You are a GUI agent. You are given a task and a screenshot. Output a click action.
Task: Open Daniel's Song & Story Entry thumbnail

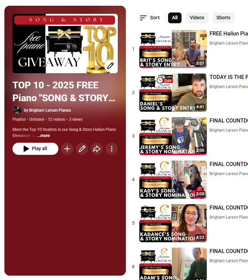tap(173, 92)
